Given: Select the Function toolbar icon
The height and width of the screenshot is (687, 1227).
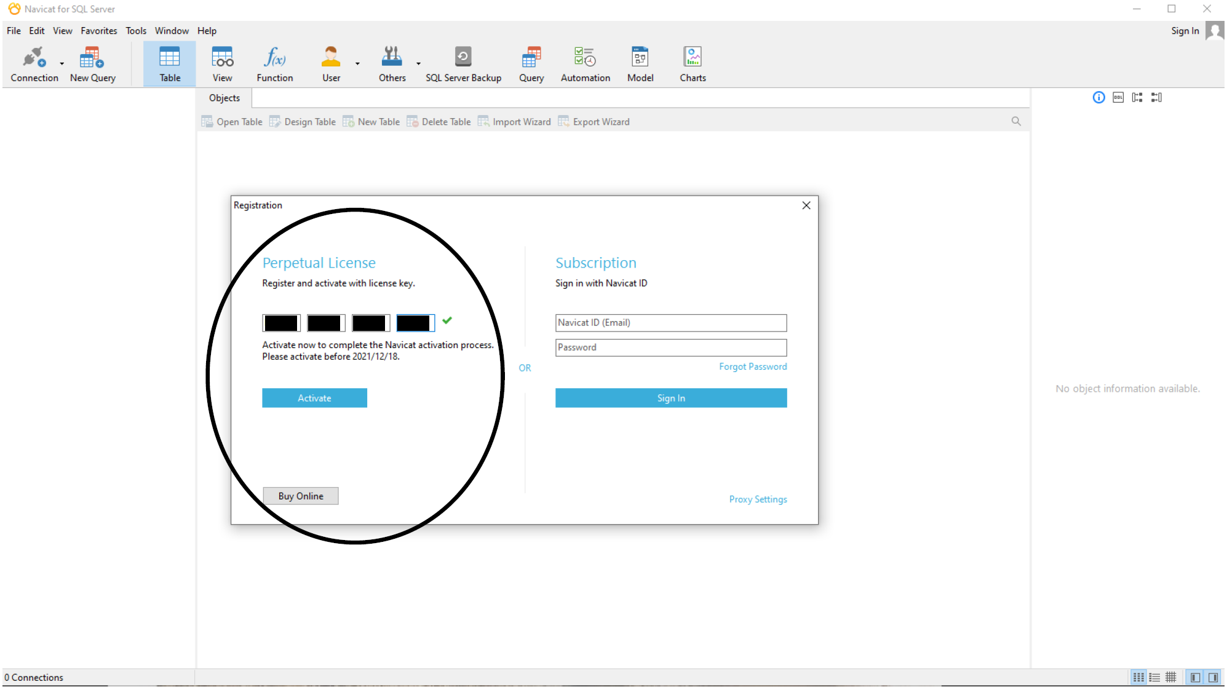Looking at the screenshot, I should point(274,64).
